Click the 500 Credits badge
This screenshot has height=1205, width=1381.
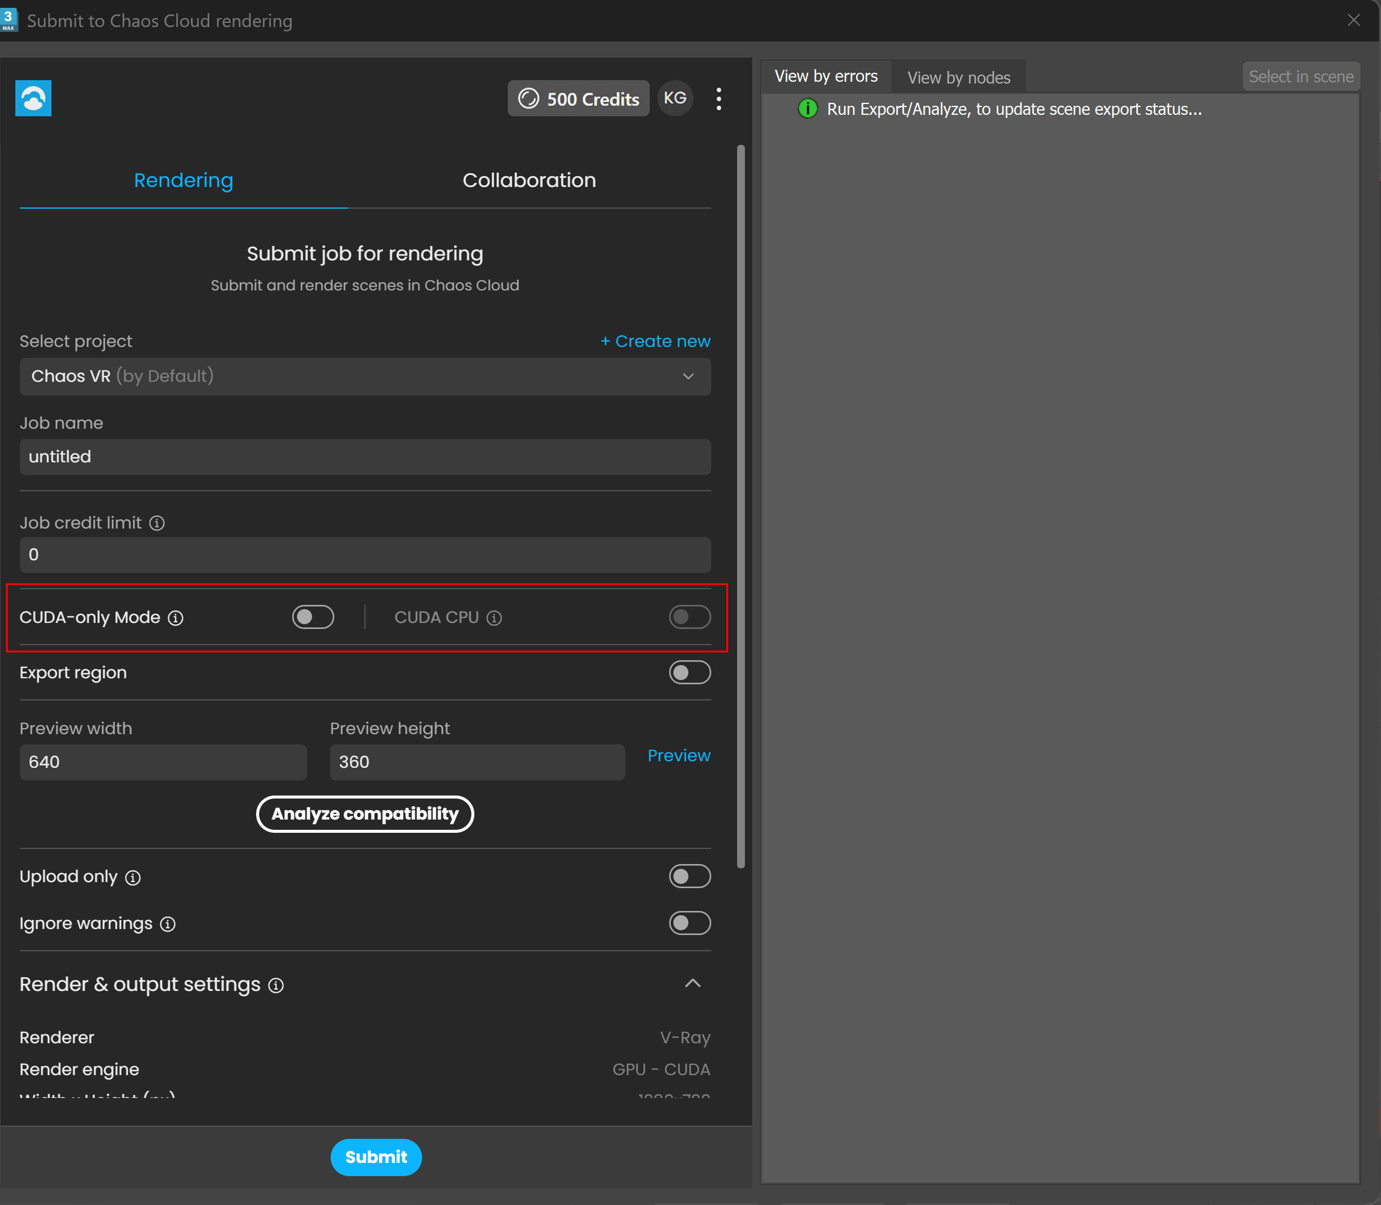[578, 99]
